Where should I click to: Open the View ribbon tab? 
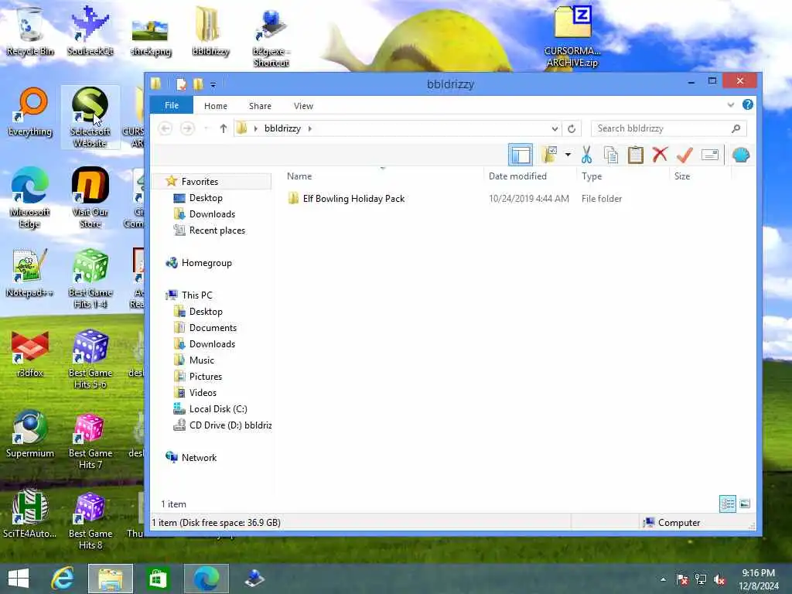(x=303, y=106)
